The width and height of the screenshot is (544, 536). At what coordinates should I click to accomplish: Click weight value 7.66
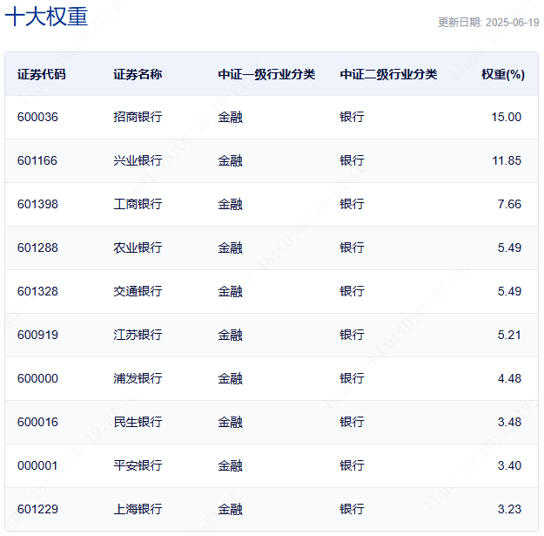coord(510,204)
